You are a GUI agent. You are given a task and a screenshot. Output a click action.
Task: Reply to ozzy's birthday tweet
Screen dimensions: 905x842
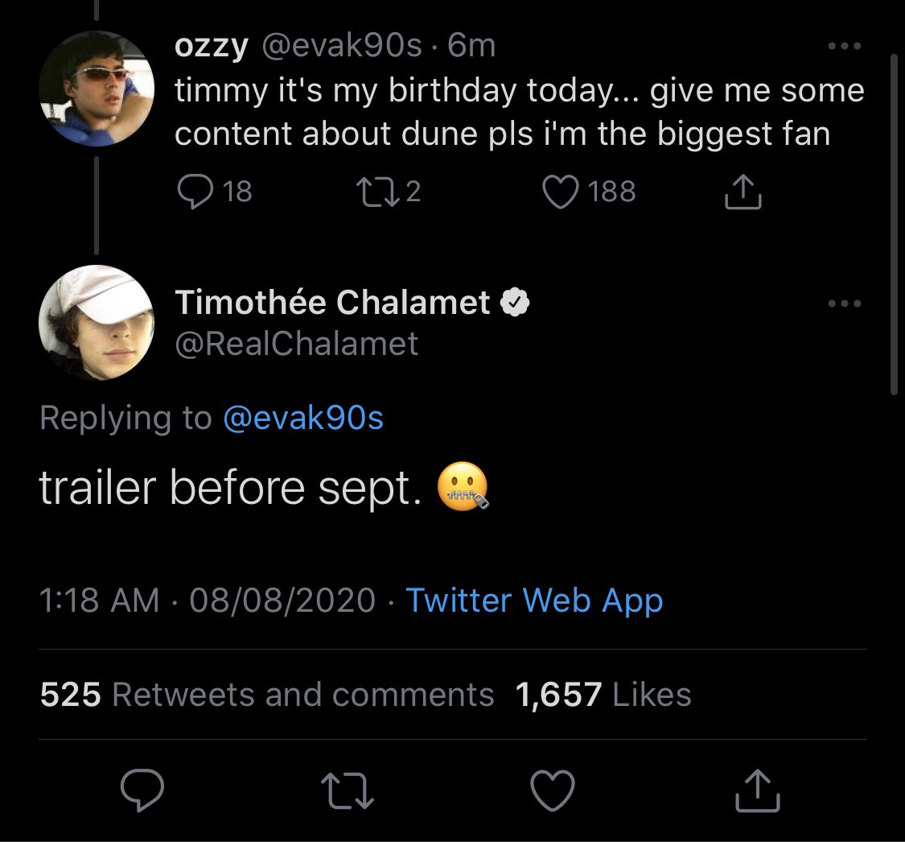click(x=192, y=191)
